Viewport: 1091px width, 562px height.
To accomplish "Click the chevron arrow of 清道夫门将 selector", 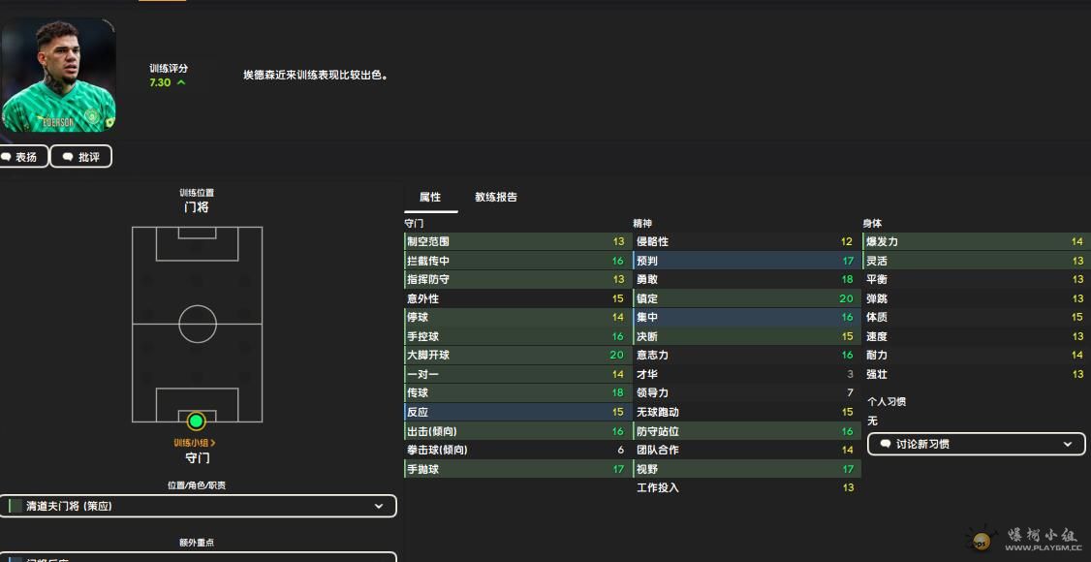I will 379,507.
